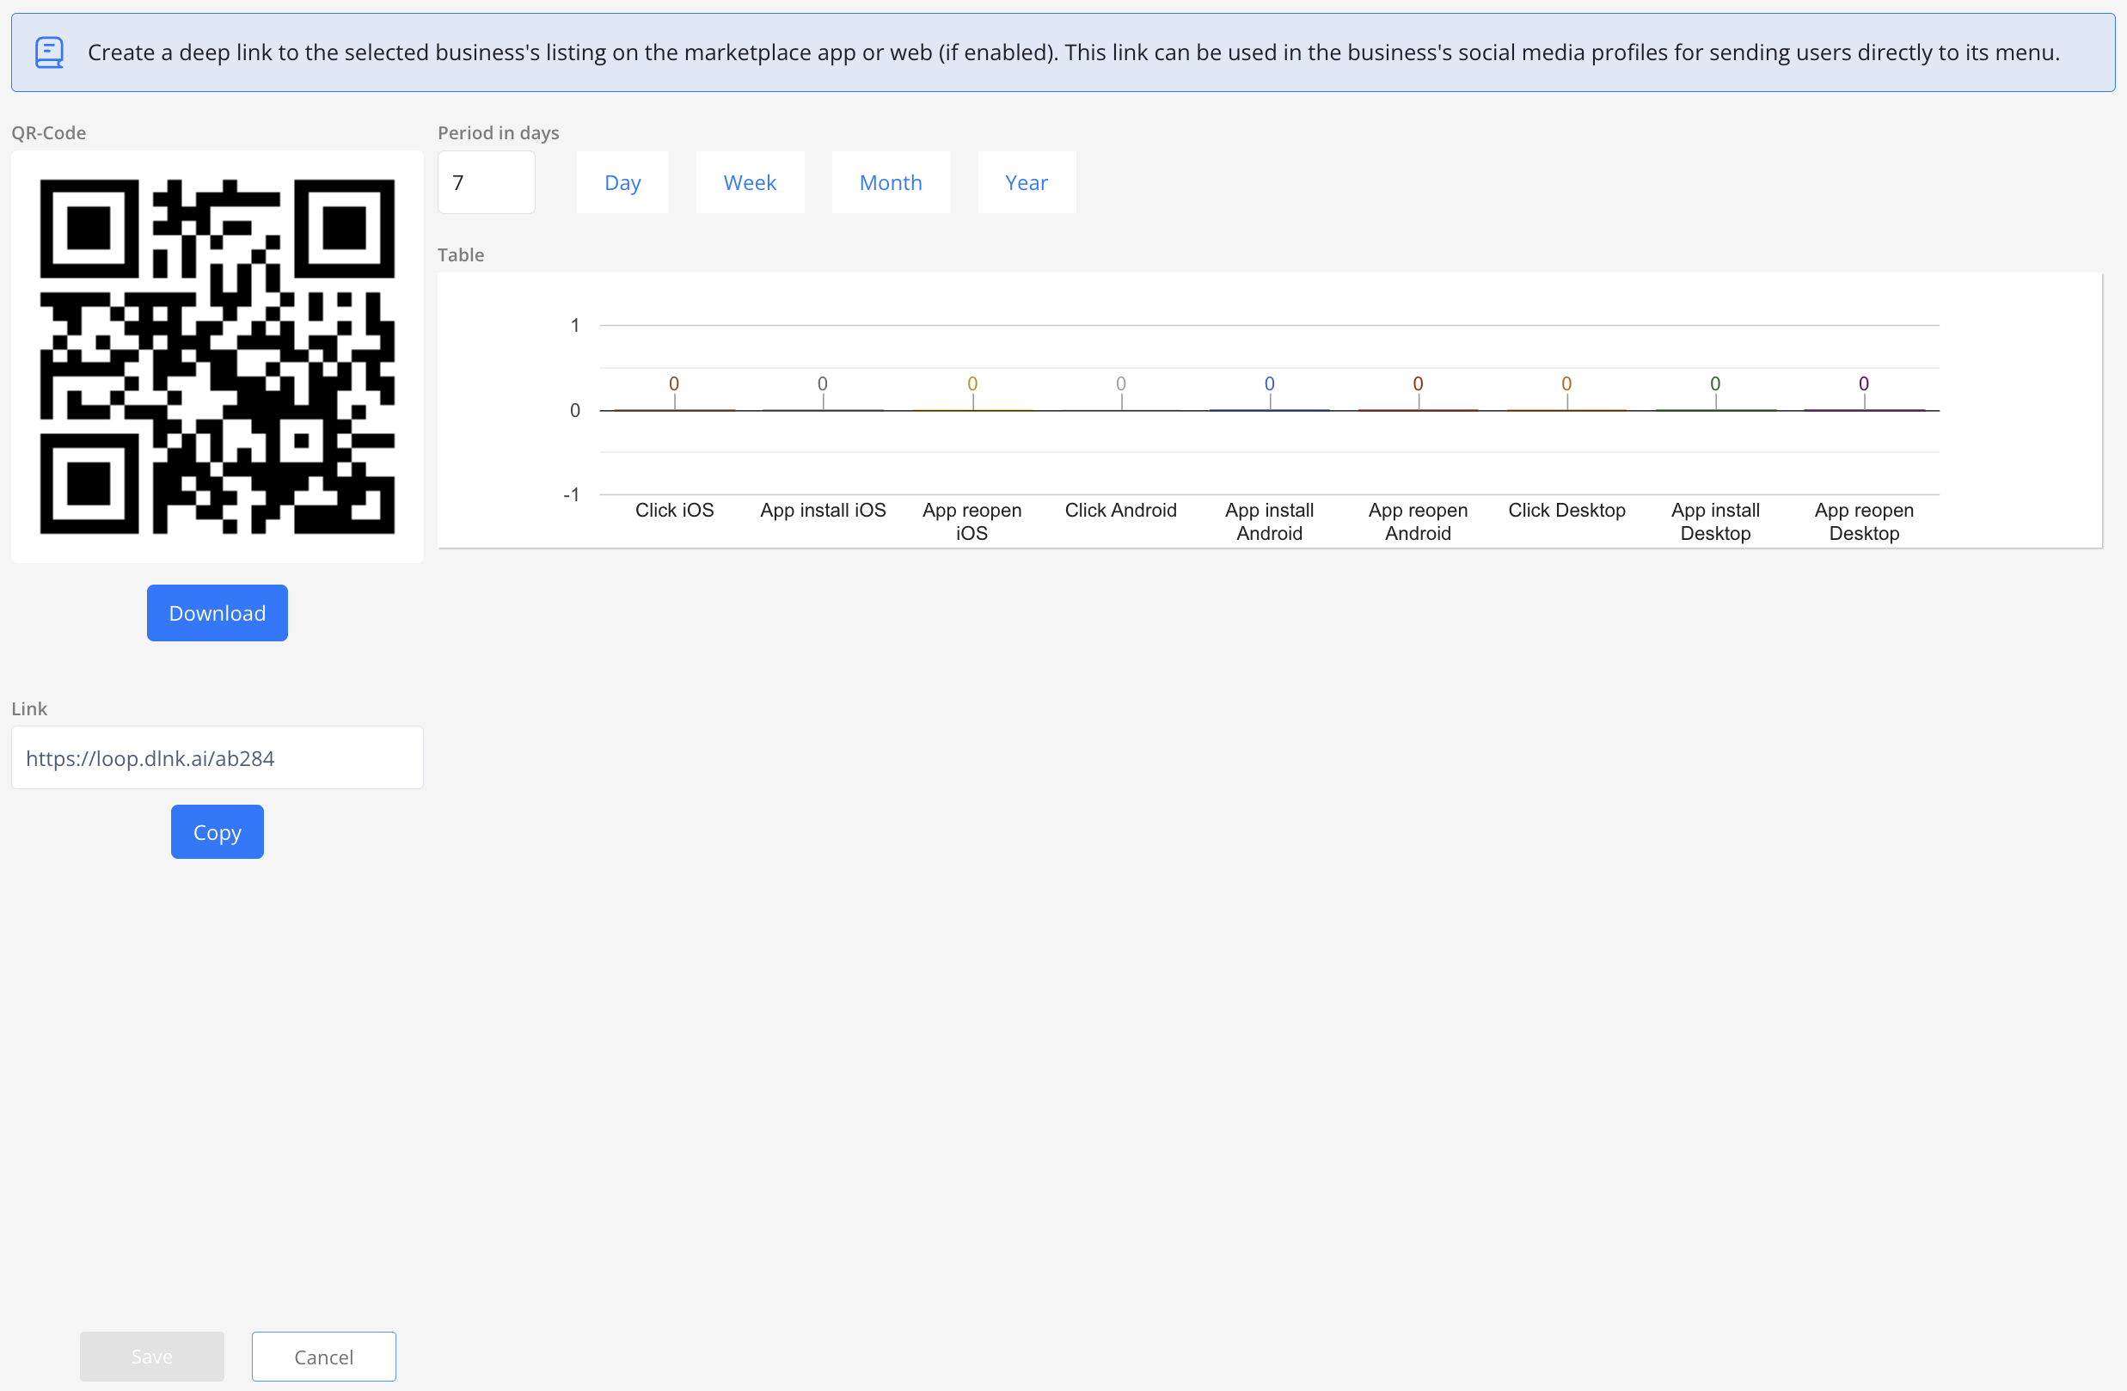
Task: Select the Month period
Action: (890, 182)
